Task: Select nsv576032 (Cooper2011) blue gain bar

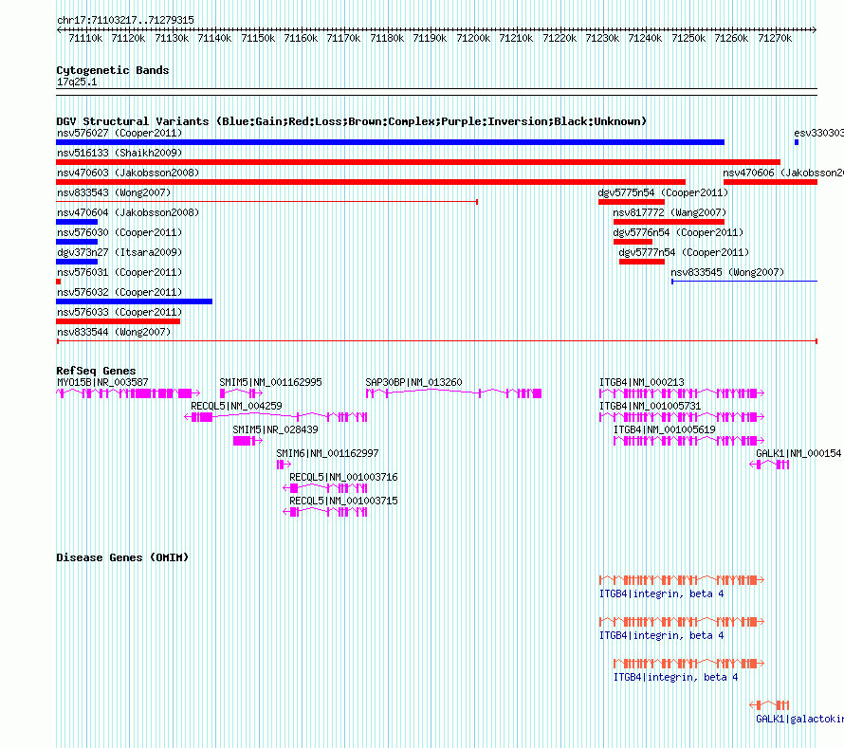Action: pyautogui.click(x=134, y=301)
